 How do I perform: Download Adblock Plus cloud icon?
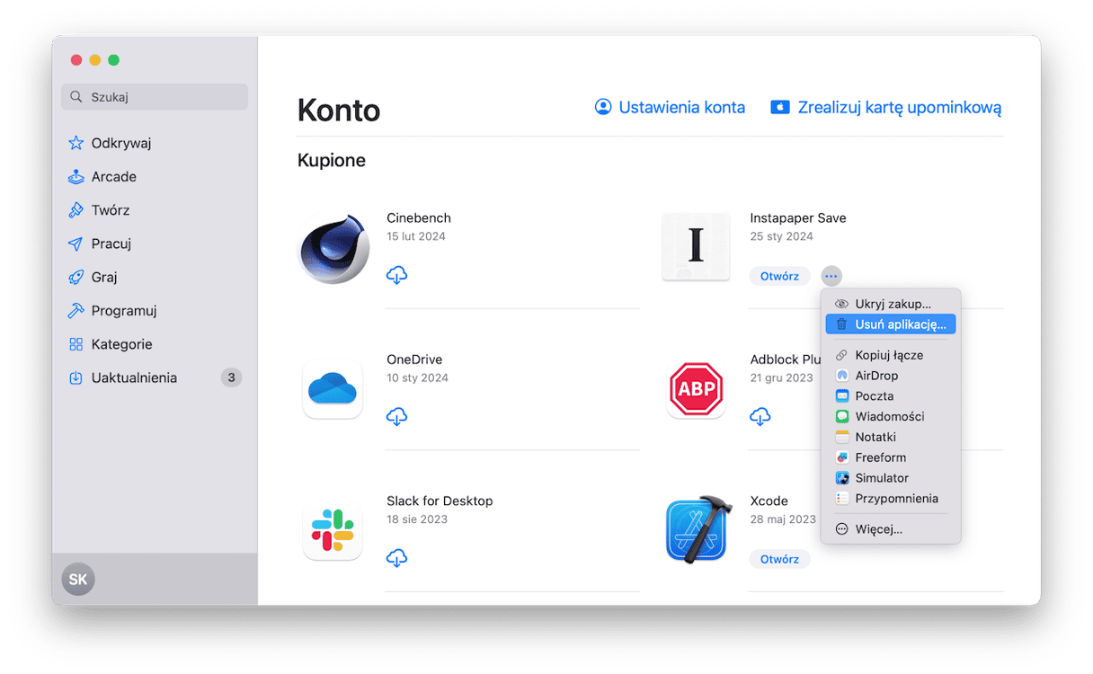760,417
